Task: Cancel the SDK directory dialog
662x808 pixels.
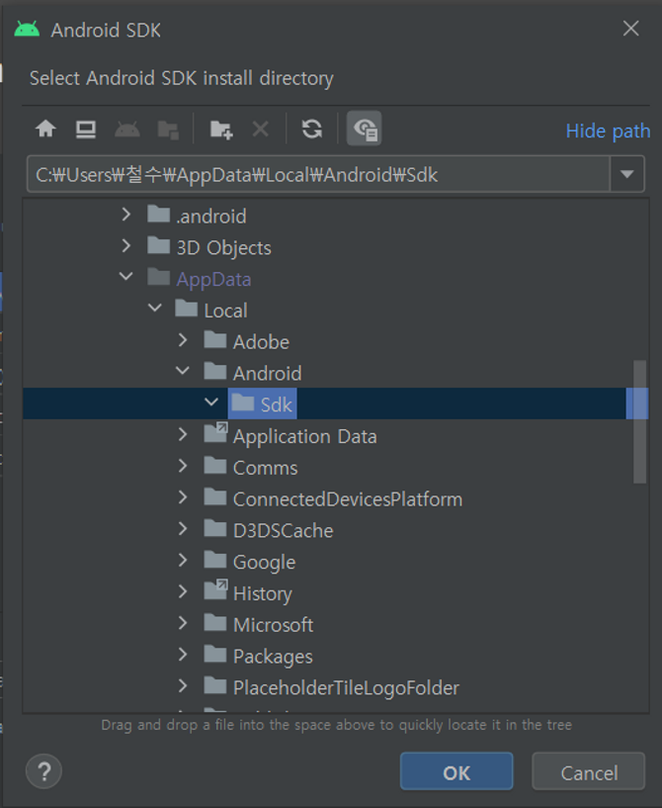Action: pyautogui.click(x=588, y=771)
